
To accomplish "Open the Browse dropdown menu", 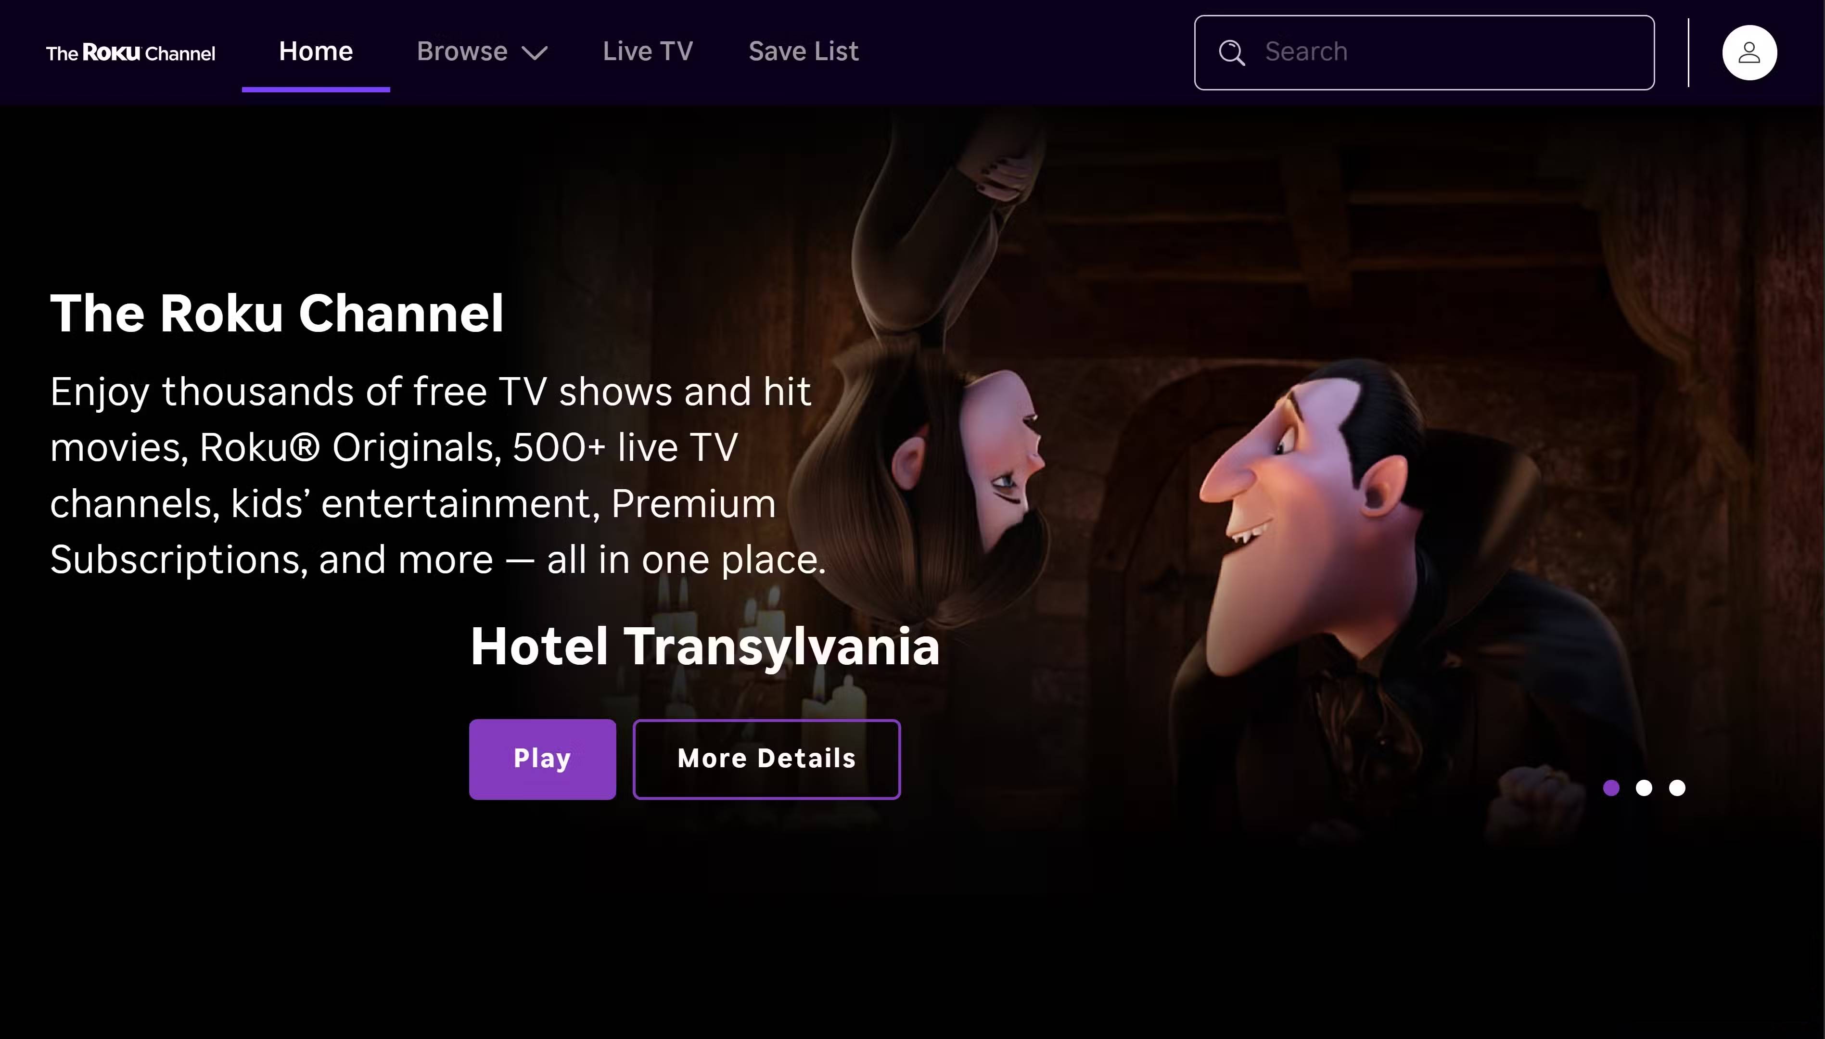I will (x=482, y=51).
